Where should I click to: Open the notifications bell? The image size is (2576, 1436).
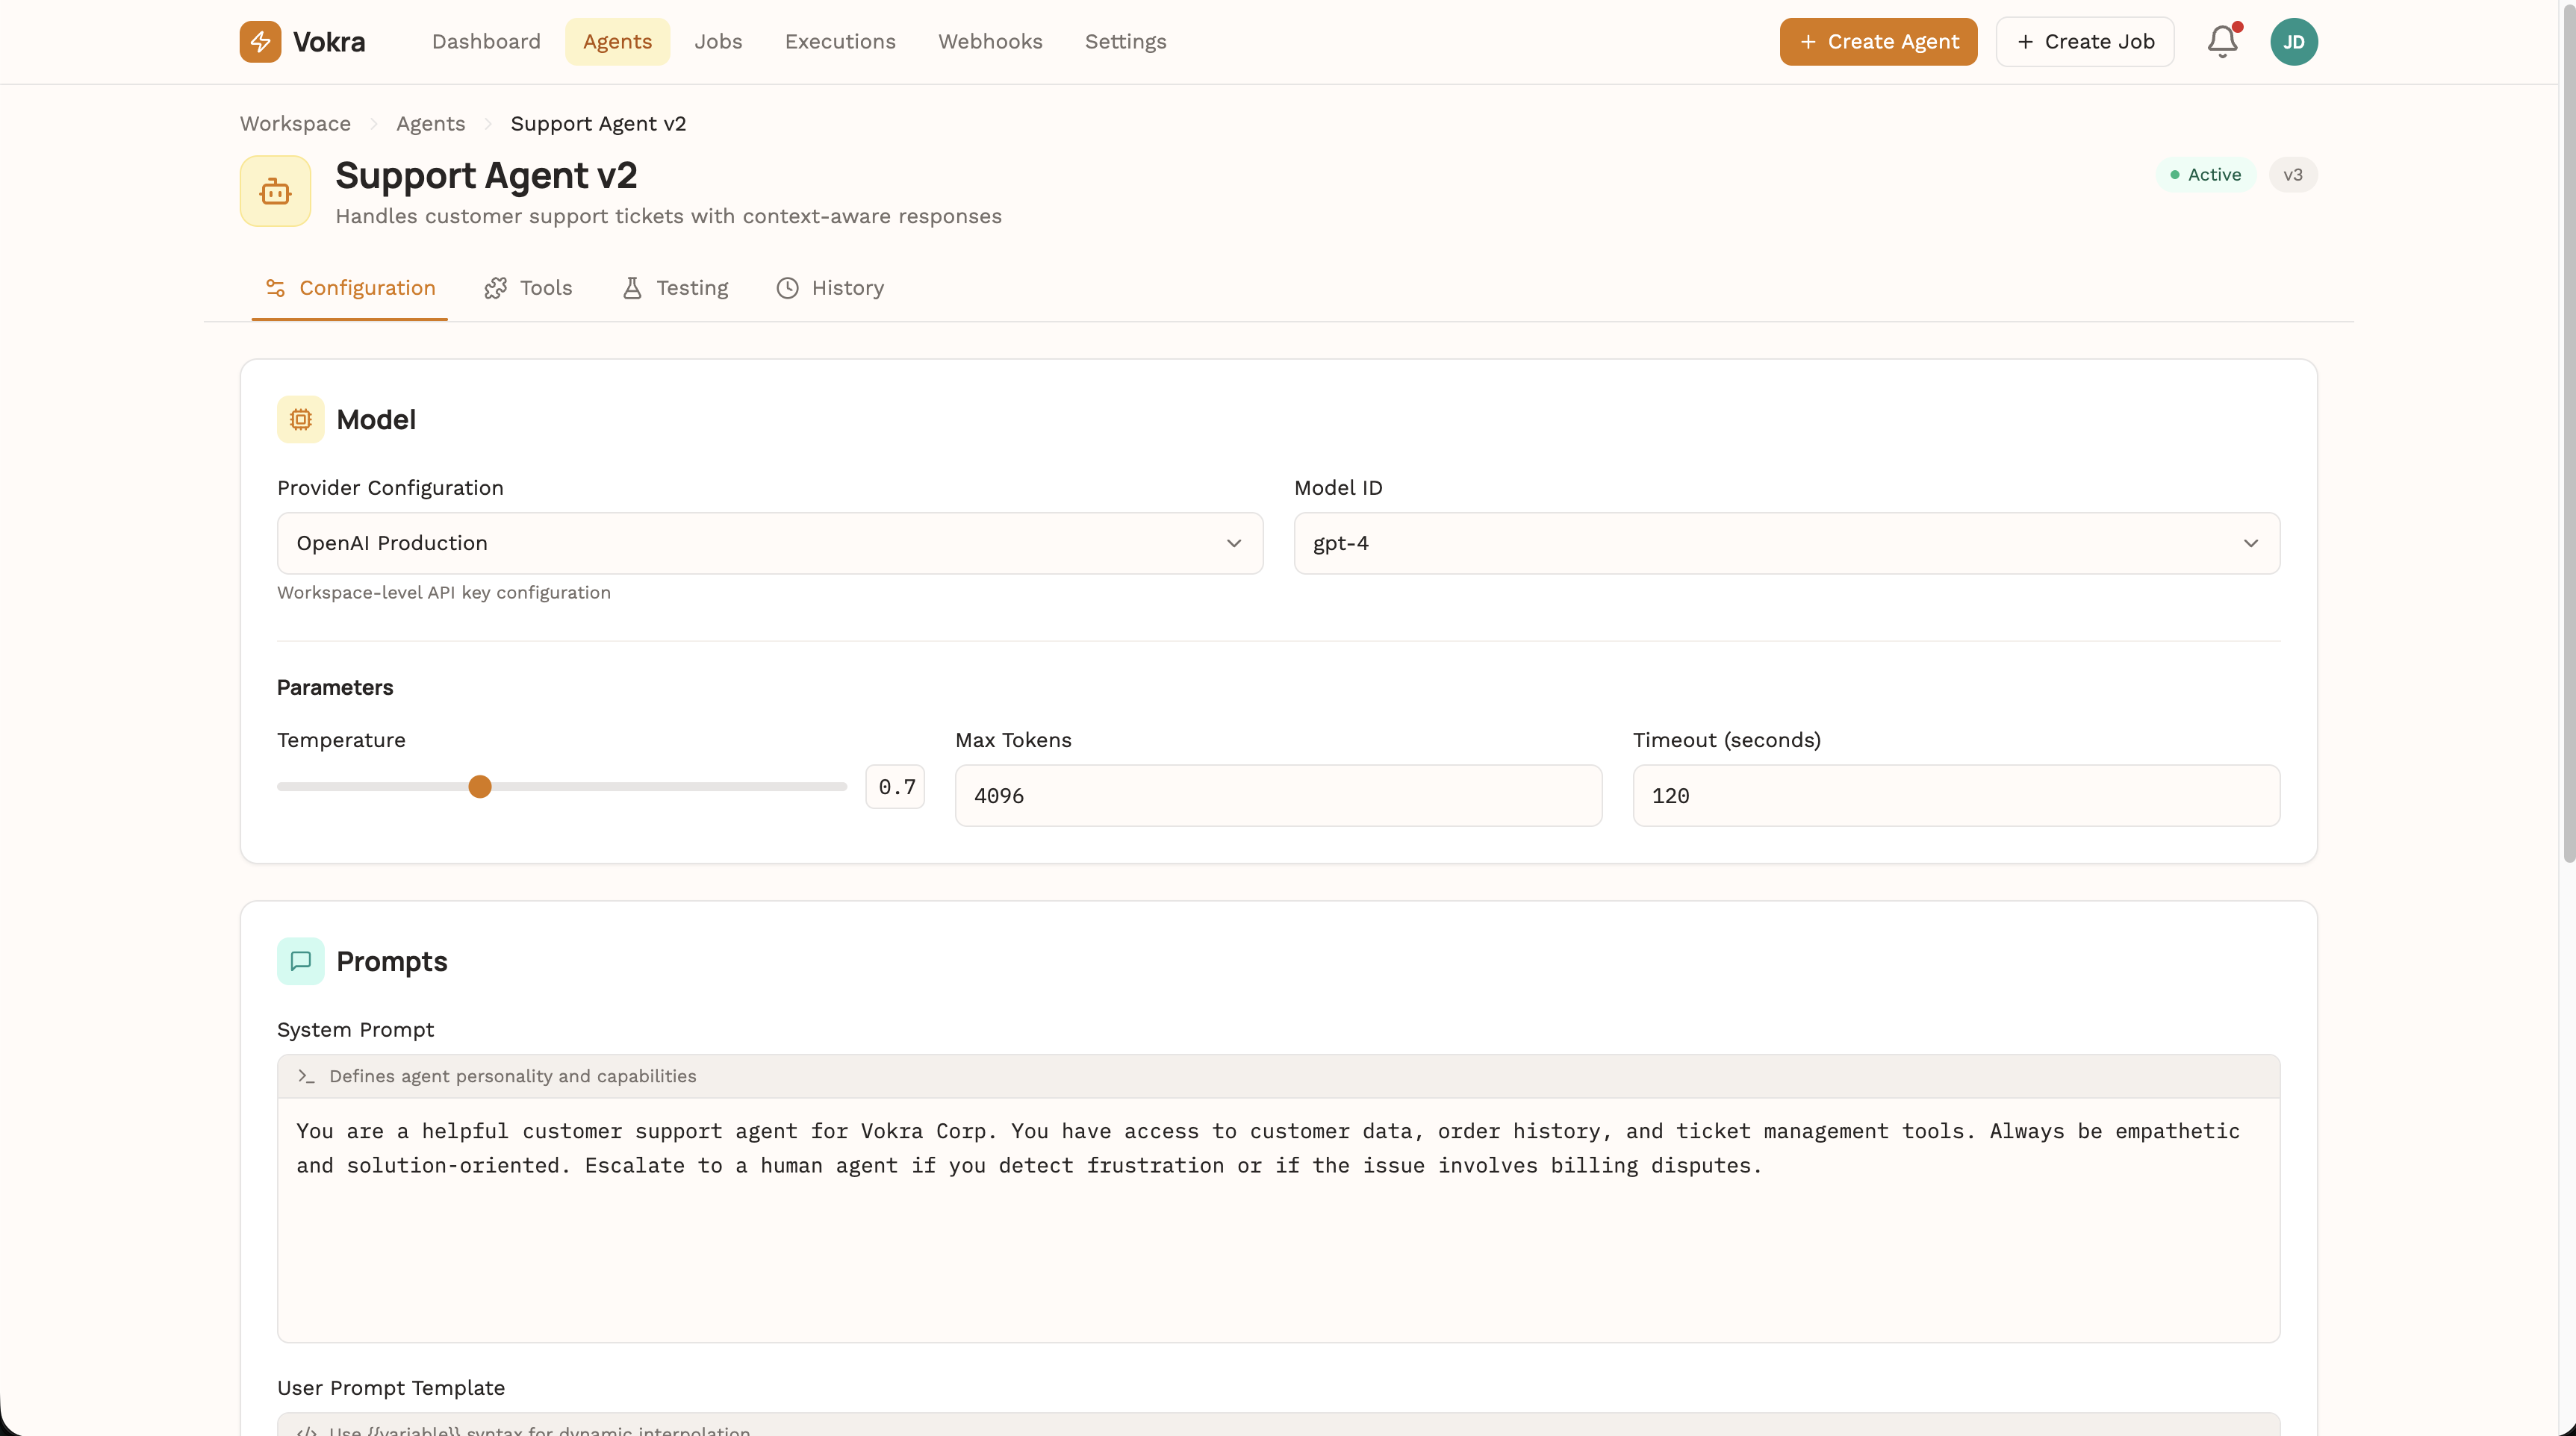coord(2222,42)
